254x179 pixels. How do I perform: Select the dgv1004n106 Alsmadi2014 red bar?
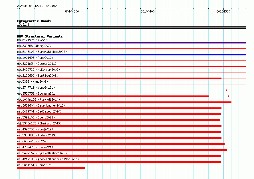click(x=124, y=102)
